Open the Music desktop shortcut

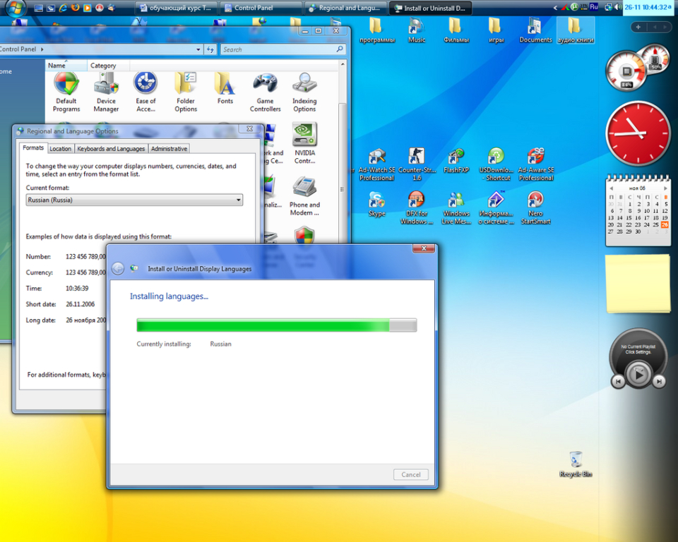click(x=417, y=30)
